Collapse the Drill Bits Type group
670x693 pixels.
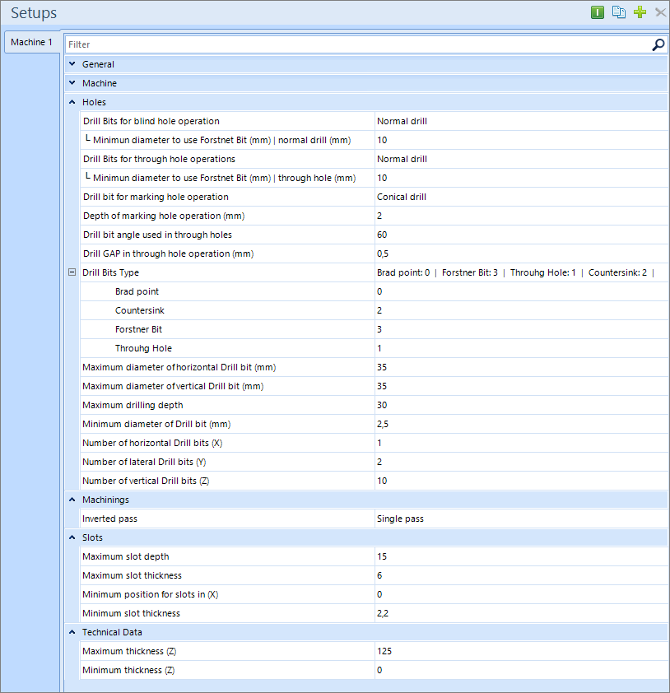pos(72,272)
